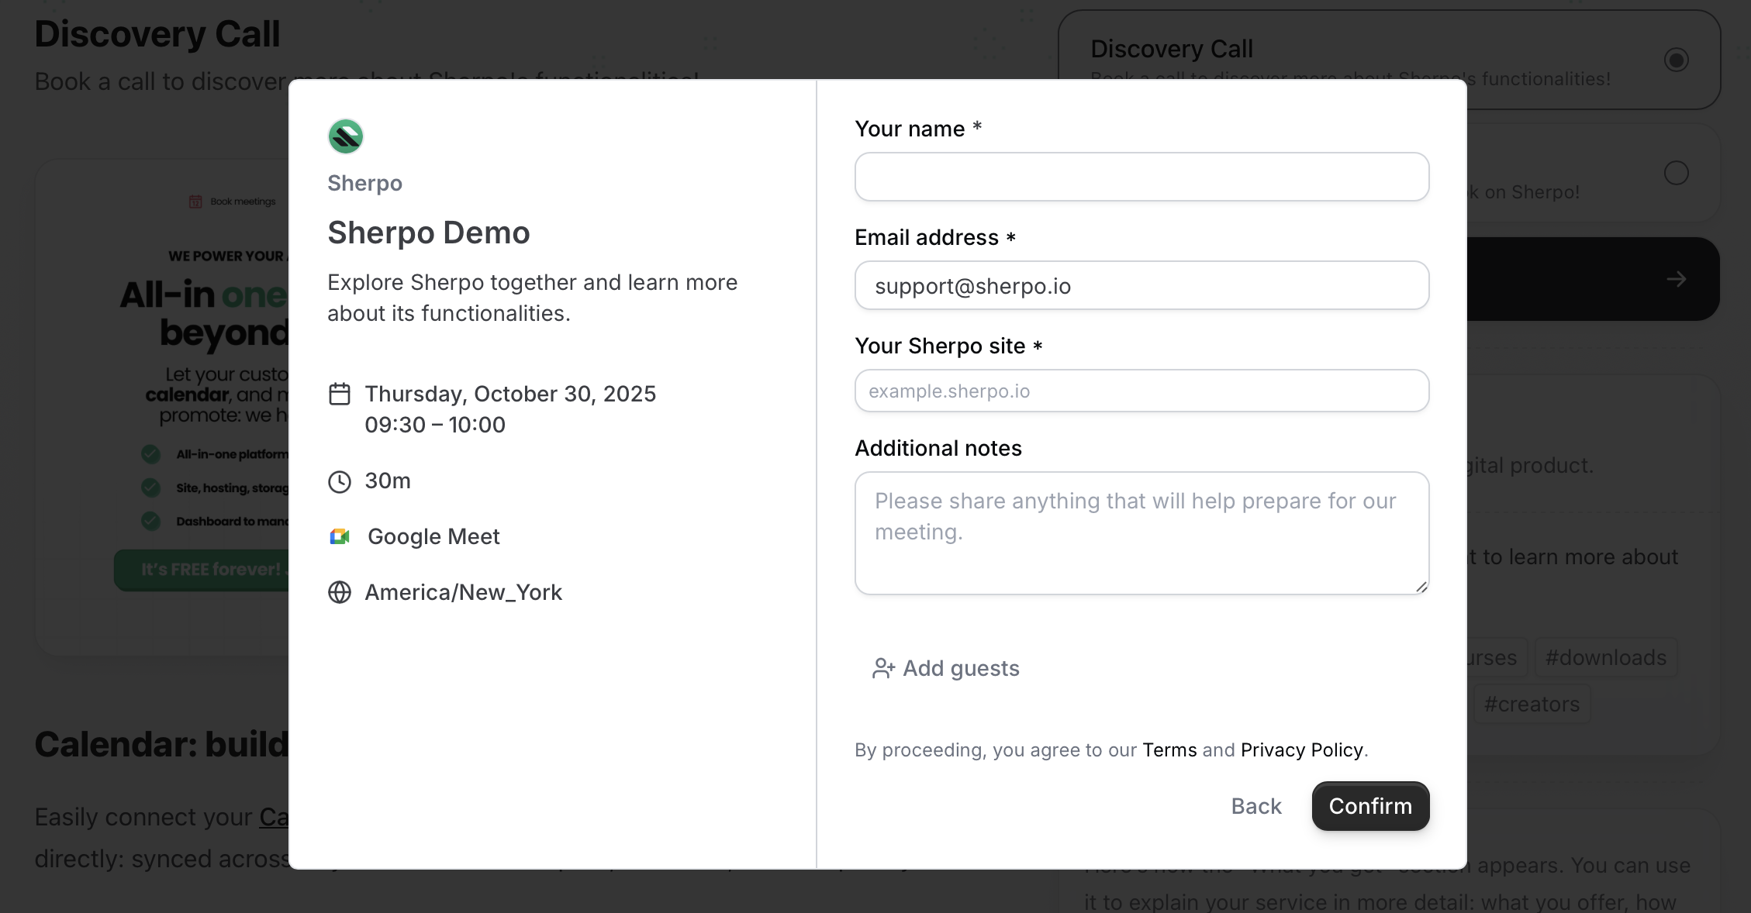Click the checkmark icon beside All-in-one platform

pyautogui.click(x=150, y=454)
